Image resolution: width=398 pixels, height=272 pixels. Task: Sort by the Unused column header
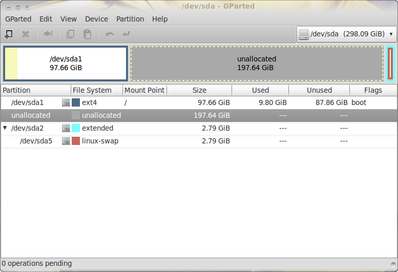(319, 90)
